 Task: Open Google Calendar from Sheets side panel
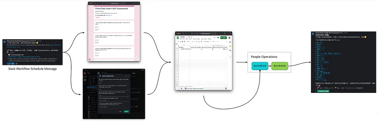[x=230, y=42]
